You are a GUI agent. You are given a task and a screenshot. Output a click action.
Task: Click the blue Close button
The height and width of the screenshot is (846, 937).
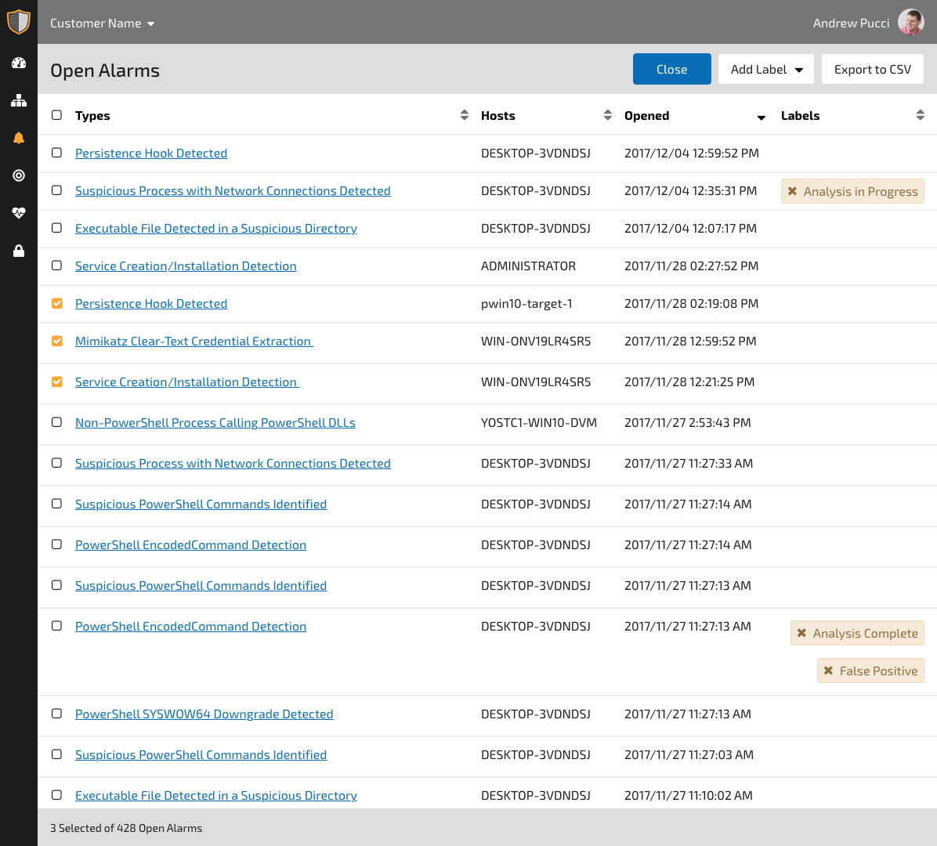pyautogui.click(x=671, y=69)
